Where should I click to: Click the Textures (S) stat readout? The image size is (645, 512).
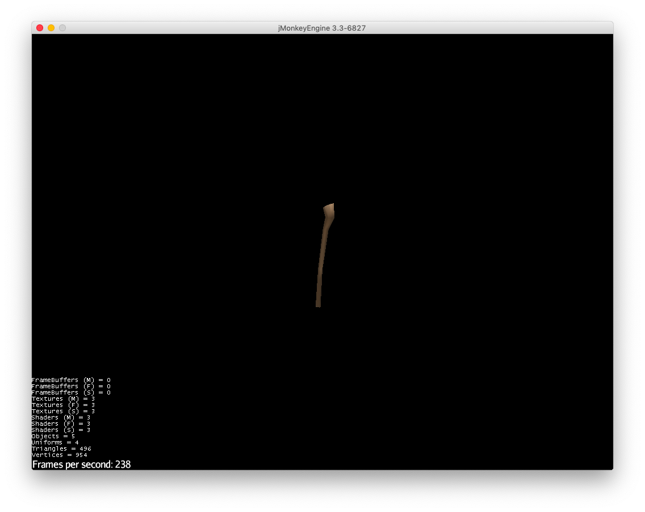coord(63,411)
